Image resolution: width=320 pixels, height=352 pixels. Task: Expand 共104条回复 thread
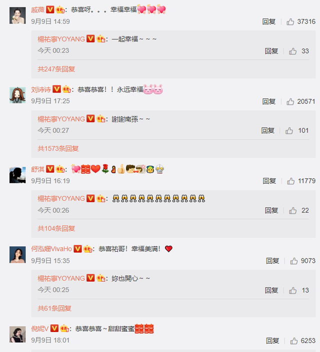click(56, 228)
